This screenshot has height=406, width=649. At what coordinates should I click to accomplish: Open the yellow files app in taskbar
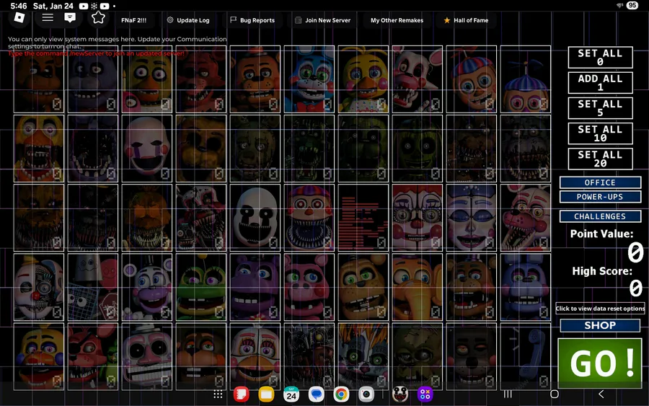click(x=266, y=394)
